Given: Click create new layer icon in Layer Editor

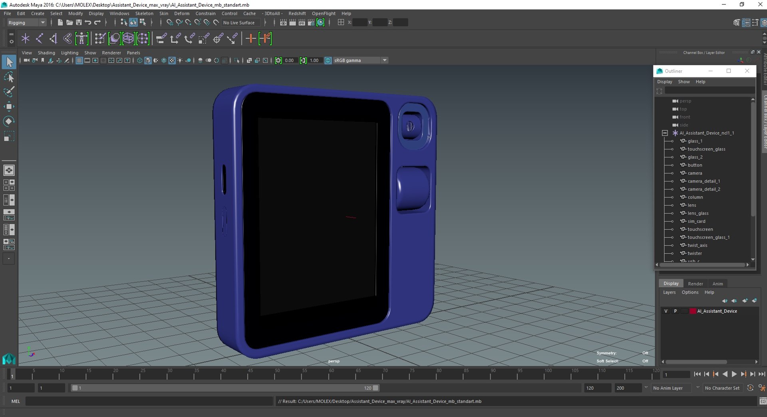Looking at the screenshot, I should point(745,301).
